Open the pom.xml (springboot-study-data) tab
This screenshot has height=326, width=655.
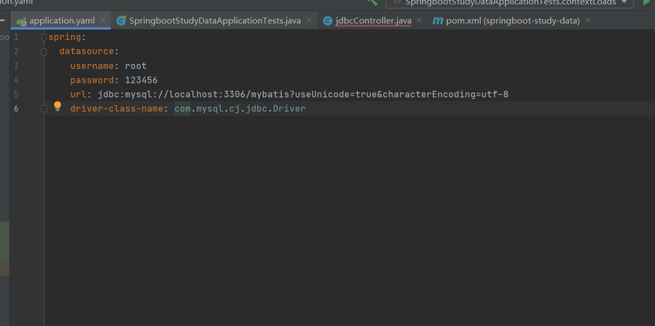[x=513, y=20]
